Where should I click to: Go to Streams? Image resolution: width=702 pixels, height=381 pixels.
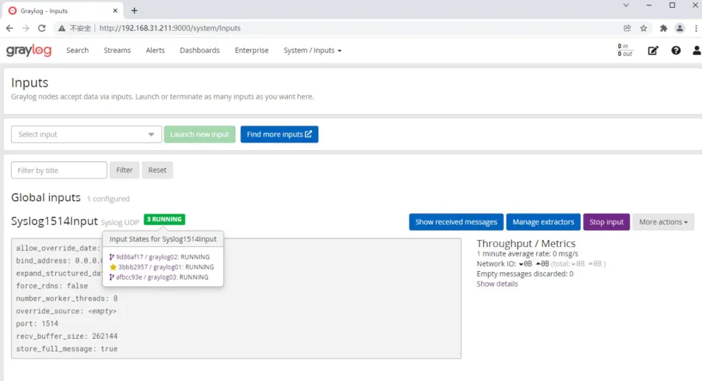click(117, 50)
